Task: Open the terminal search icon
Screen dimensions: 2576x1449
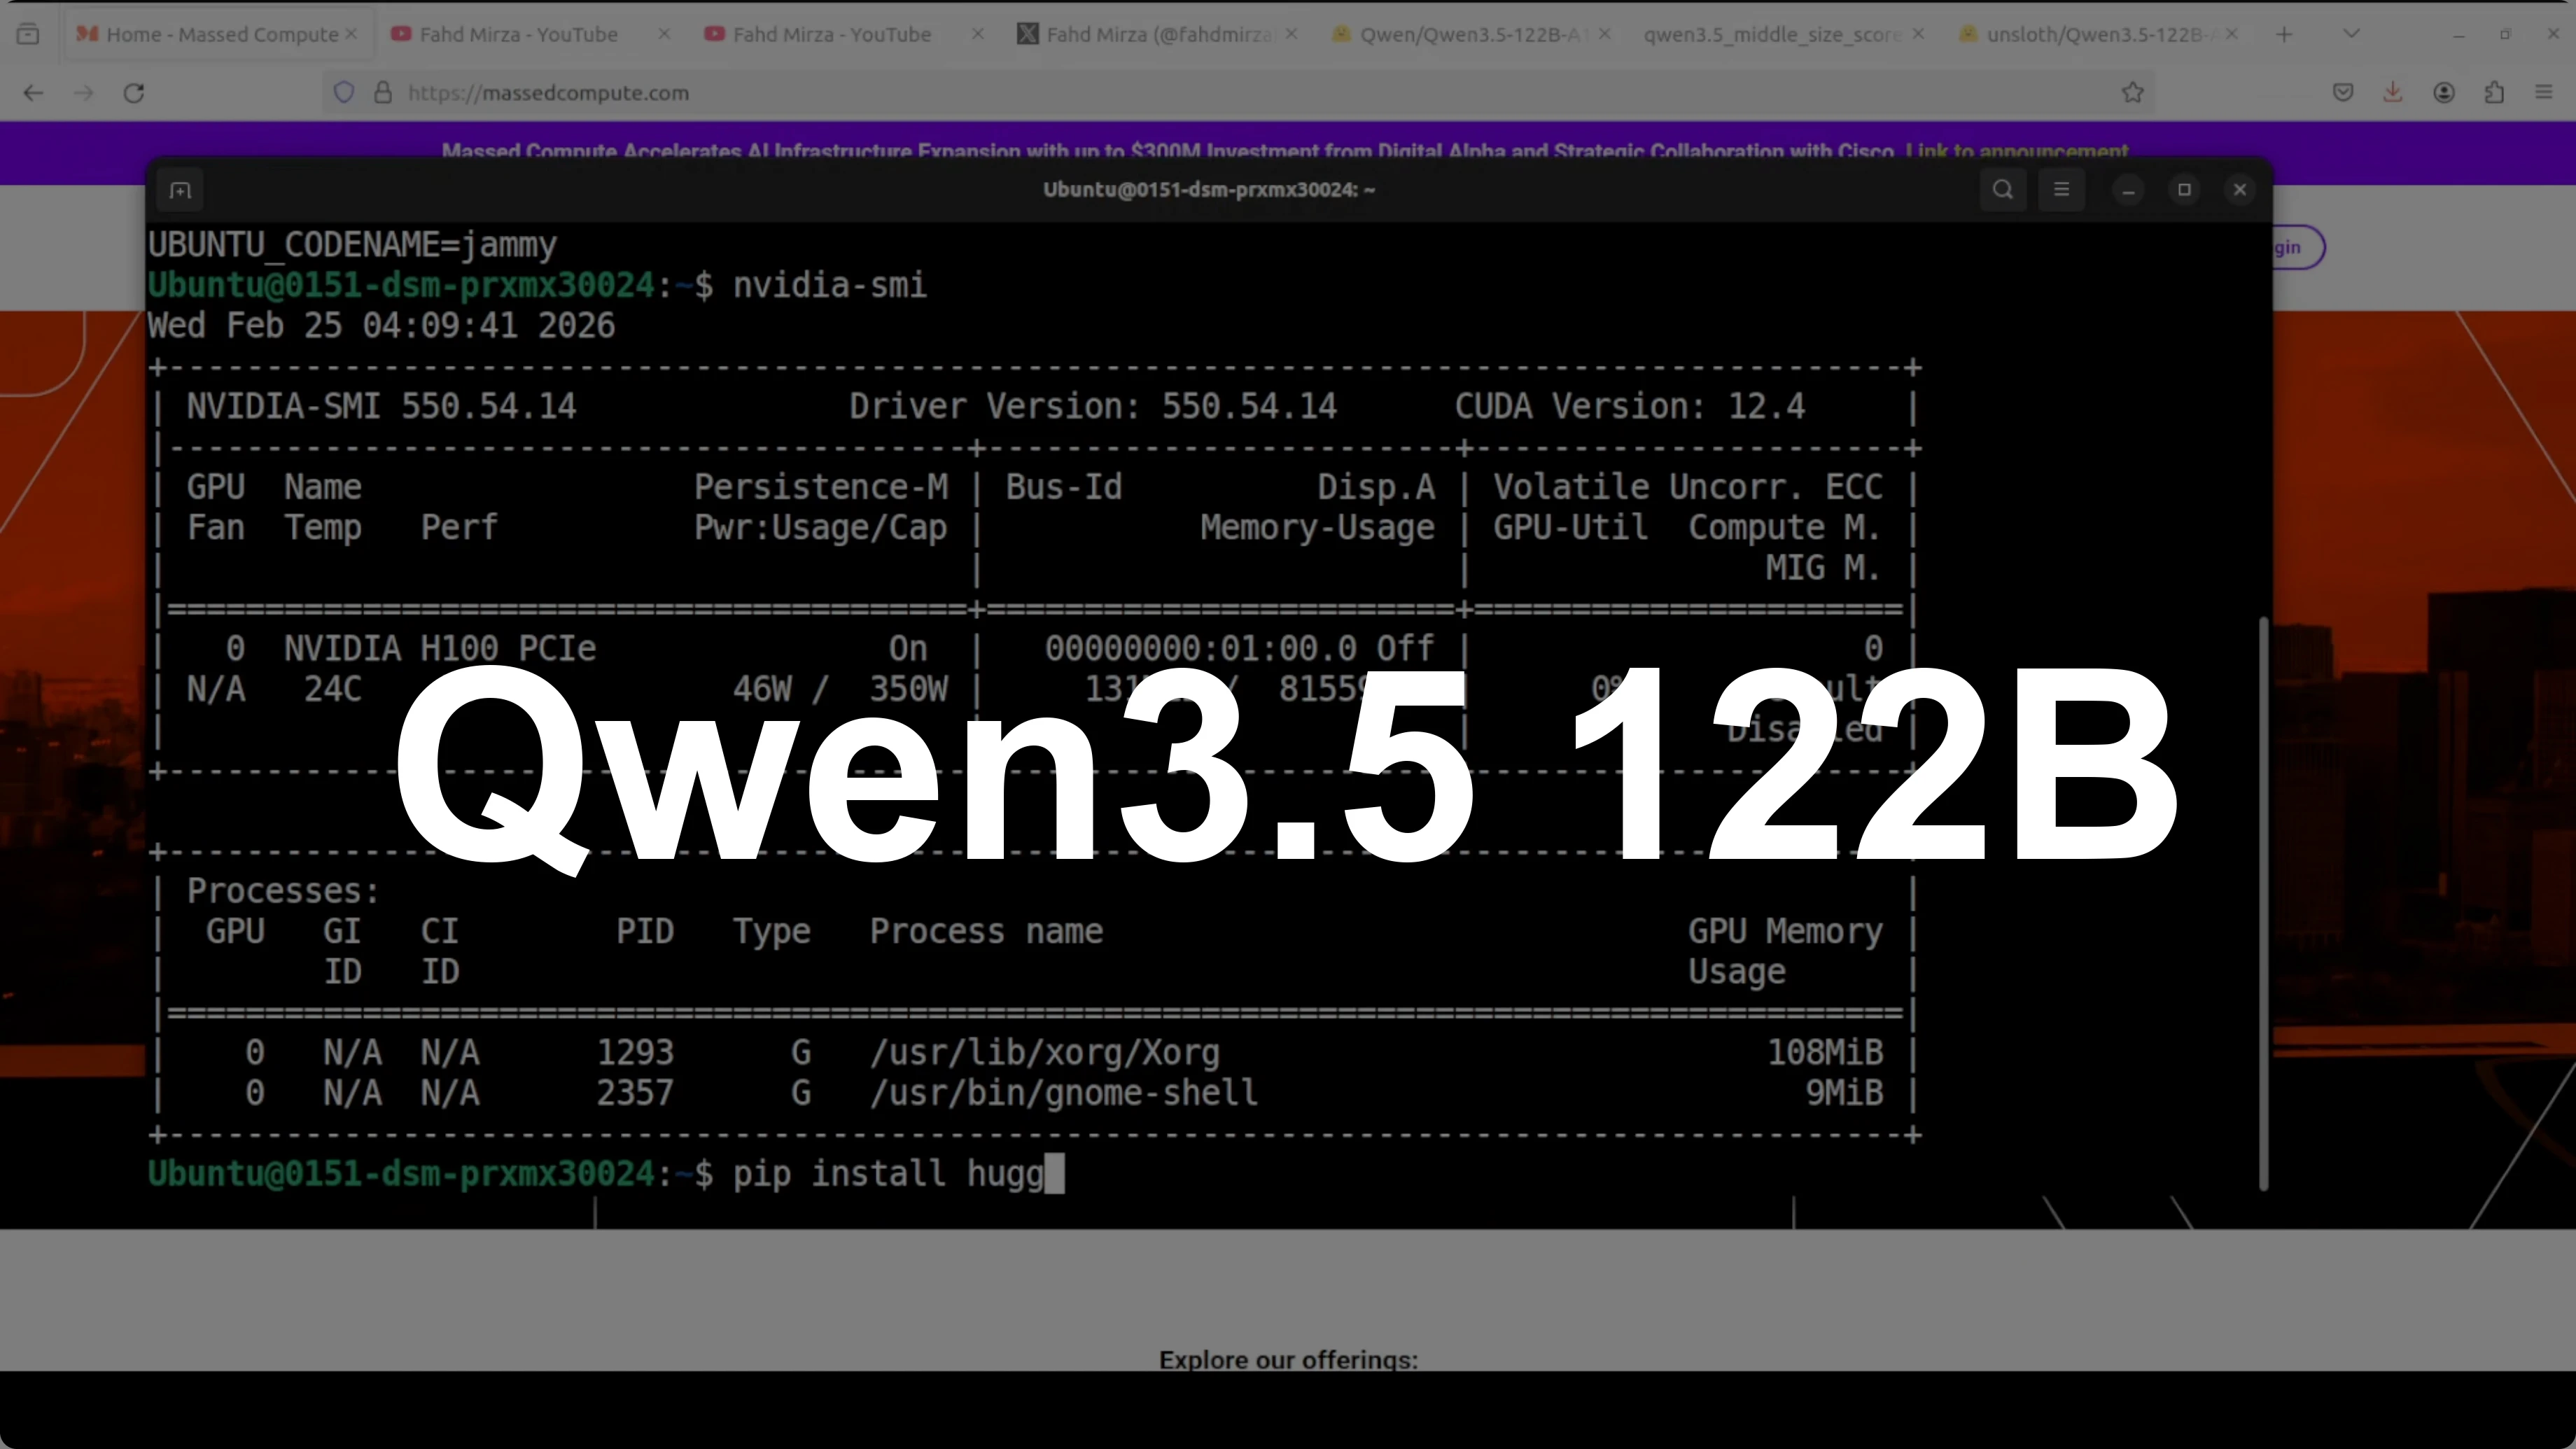Action: coord(2003,189)
